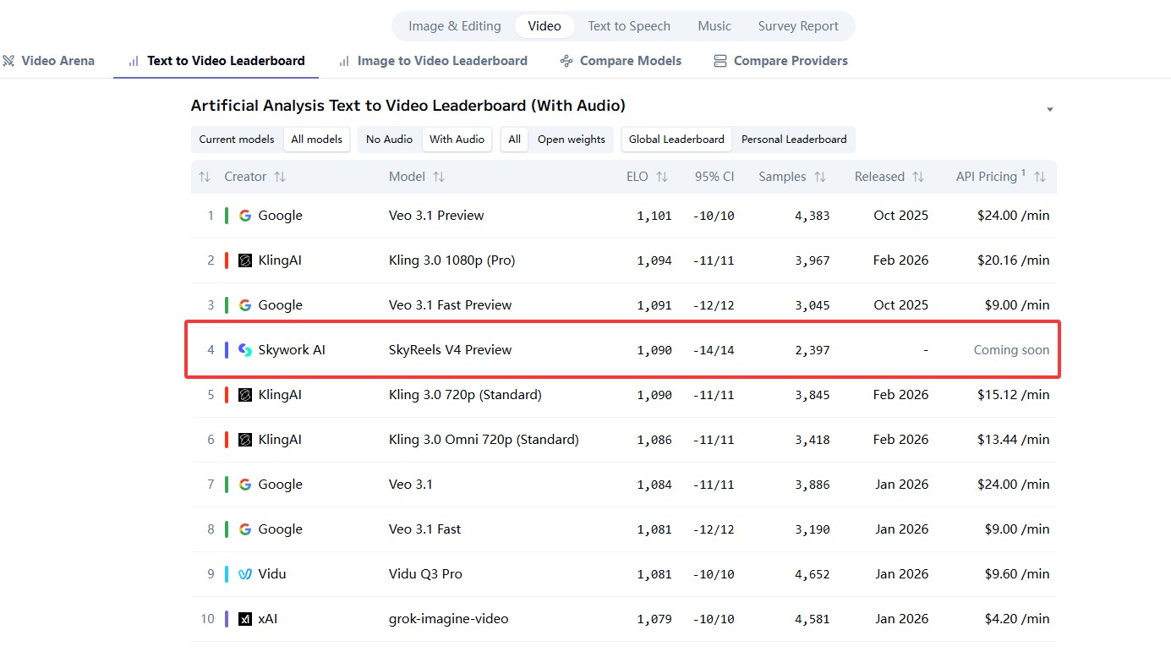This screenshot has height=652, width=1171.
Task: Sort table by API Pricing header
Action: (986, 177)
